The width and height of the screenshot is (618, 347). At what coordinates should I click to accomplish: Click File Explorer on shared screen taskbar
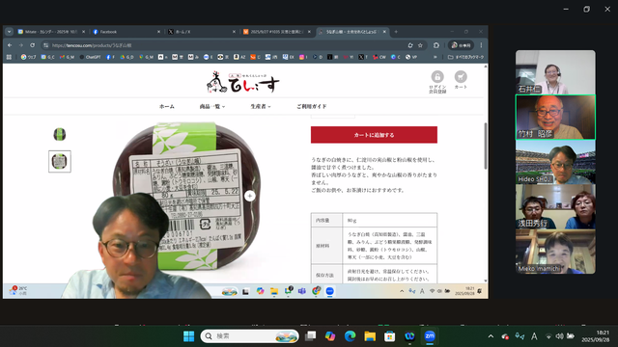(x=274, y=291)
